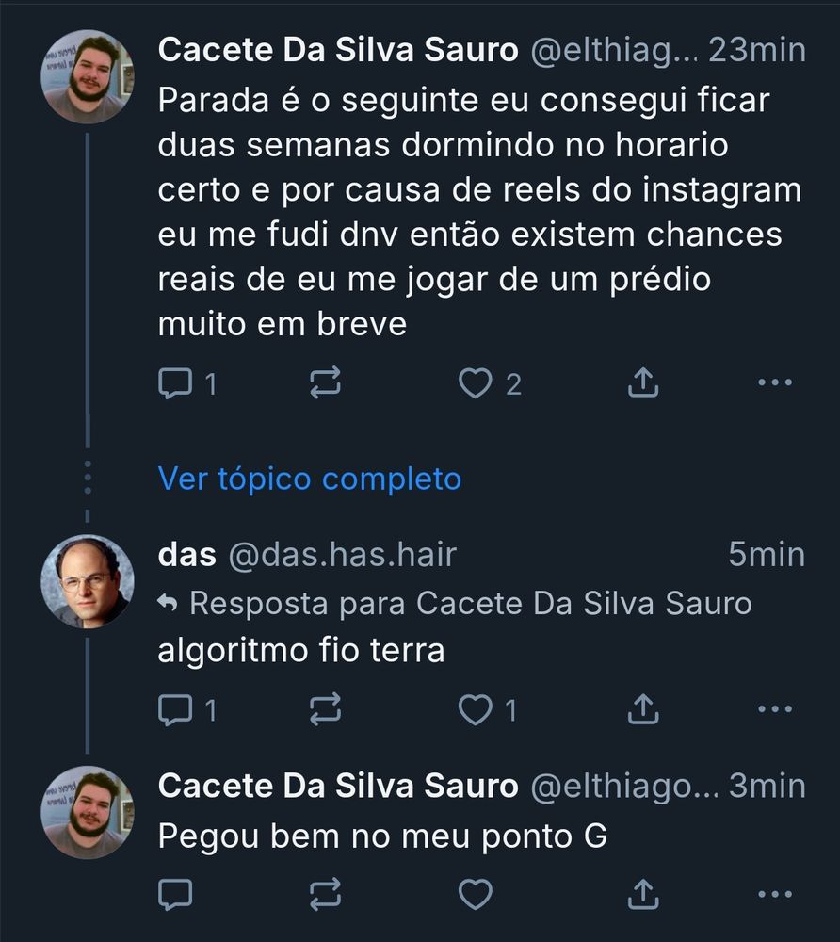Select the username 'das' to view profile
Screen dimensions: 840x942
click(186, 555)
